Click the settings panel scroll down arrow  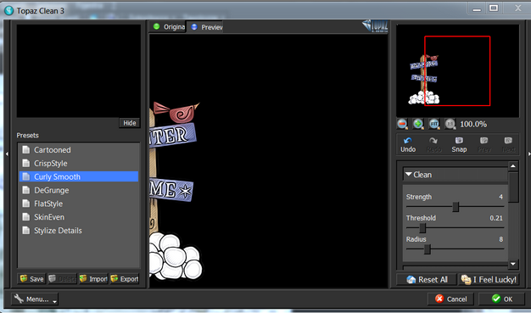513,264
